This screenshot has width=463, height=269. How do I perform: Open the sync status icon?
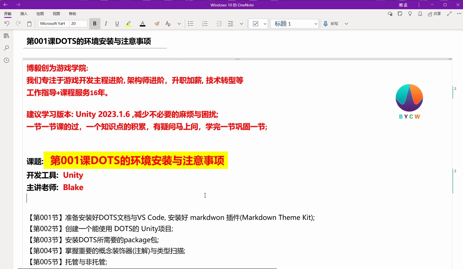click(390, 14)
